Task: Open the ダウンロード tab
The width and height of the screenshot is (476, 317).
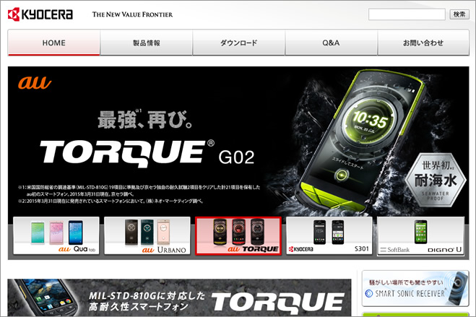Action: click(238, 43)
